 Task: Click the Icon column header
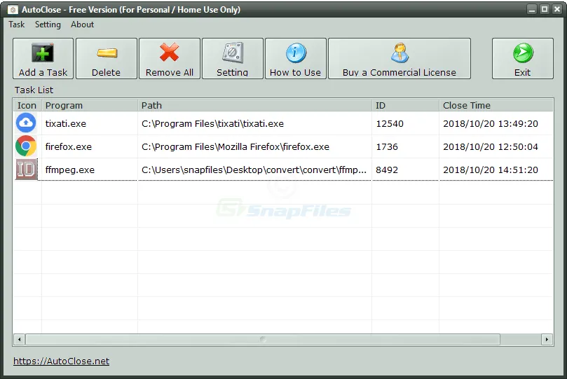(27, 106)
